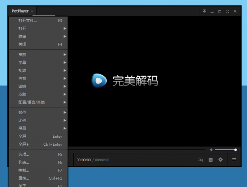This screenshot has height=187, width=247.
Task: Minimize the PotPlayer window
Action: click(212, 11)
